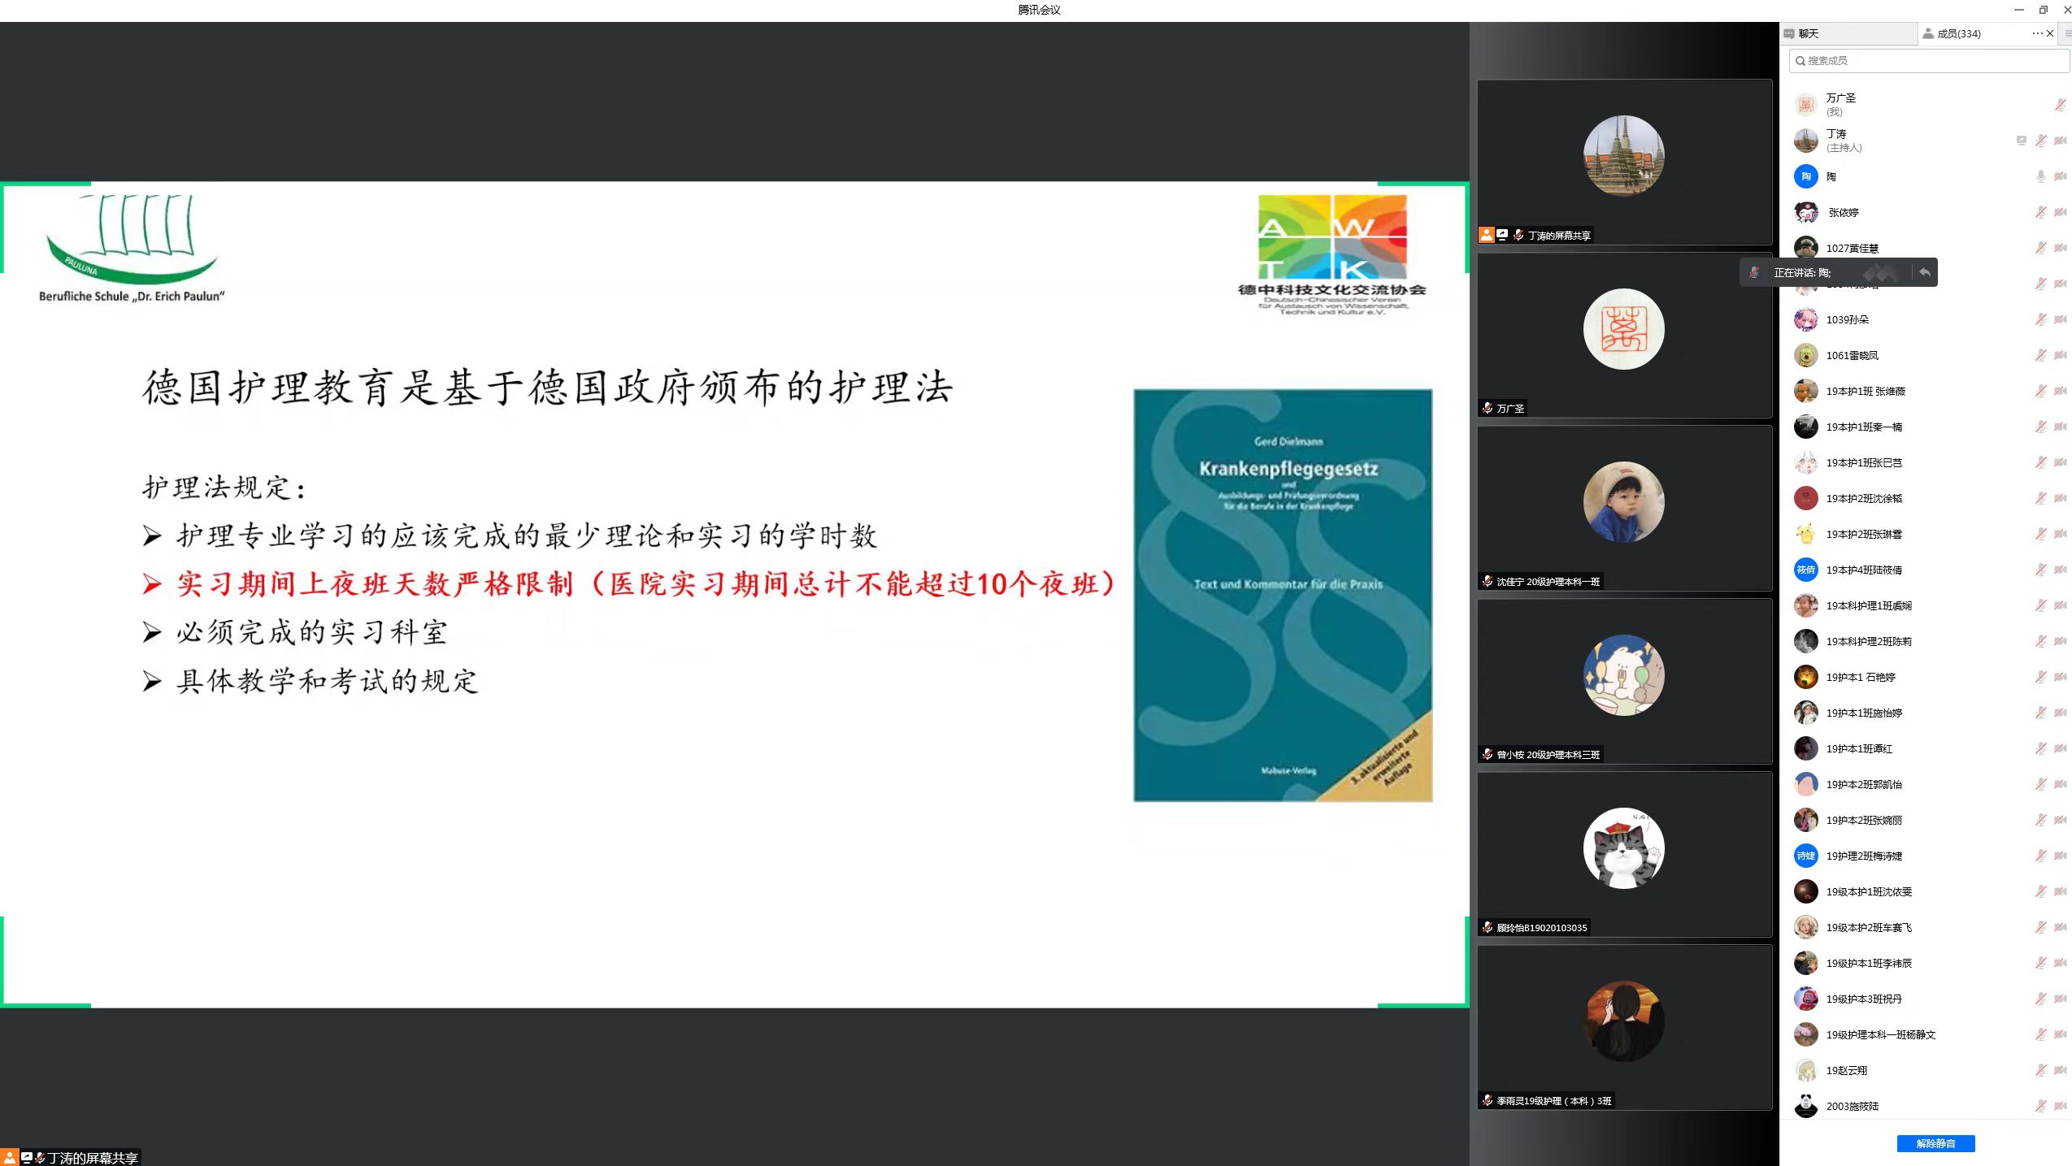2072x1166 pixels.
Task: Expand the side panel hamburger menu
Action: pos(2067,33)
